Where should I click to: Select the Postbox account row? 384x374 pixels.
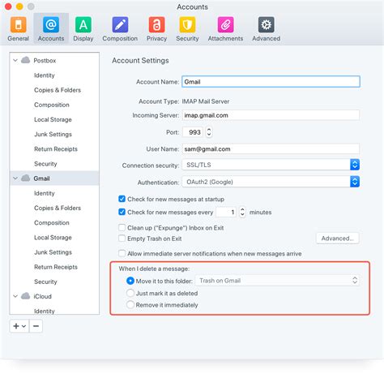(x=54, y=60)
